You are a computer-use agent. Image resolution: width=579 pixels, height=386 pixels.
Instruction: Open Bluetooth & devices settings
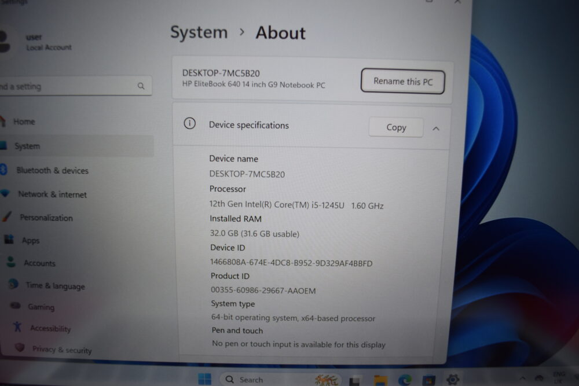[53, 171]
